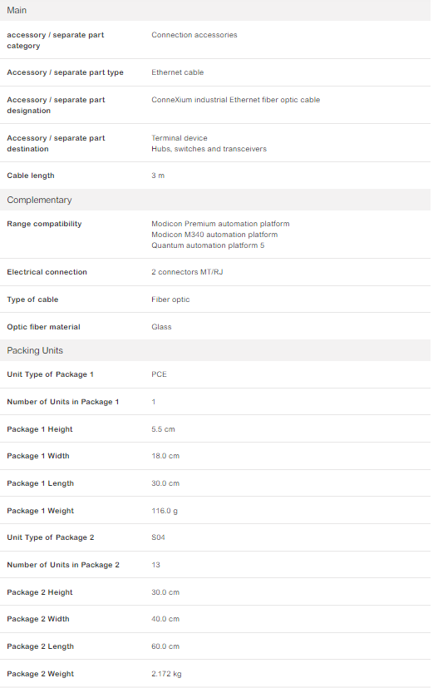The height and width of the screenshot is (688, 433).
Task: Select the 2.172 kg weight value
Action: pyautogui.click(x=166, y=674)
